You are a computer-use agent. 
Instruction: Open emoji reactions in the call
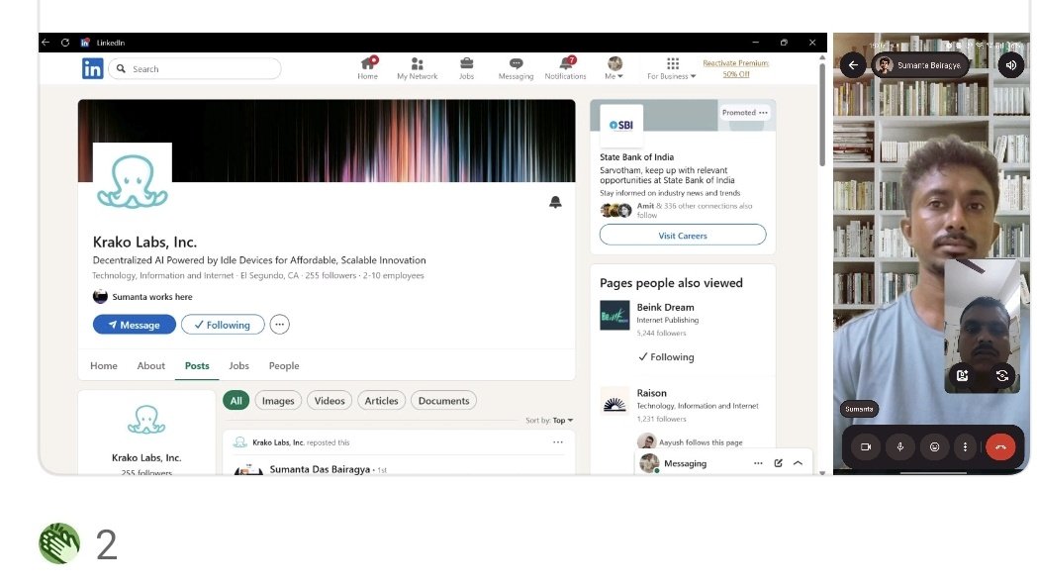point(934,447)
